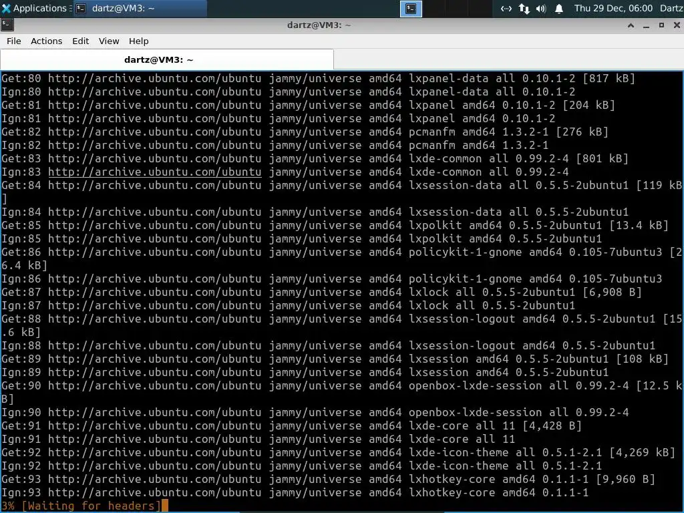Click the terminal window menu icon in titlebar
The image size is (684, 513).
pyautogui.click(x=7, y=25)
